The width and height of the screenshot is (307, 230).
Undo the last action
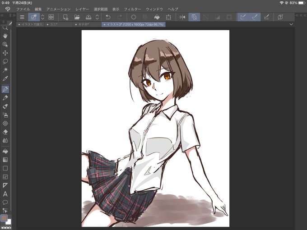pyautogui.click(x=108, y=17)
